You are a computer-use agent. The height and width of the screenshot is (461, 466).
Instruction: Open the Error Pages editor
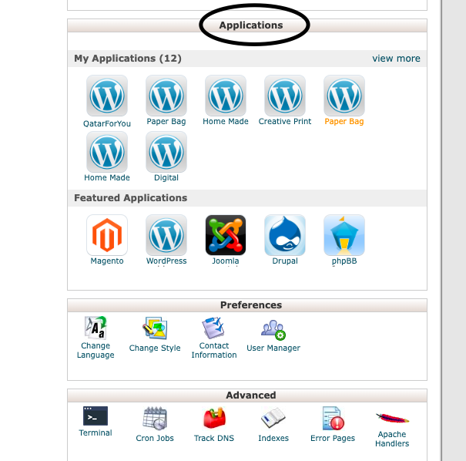333,425
